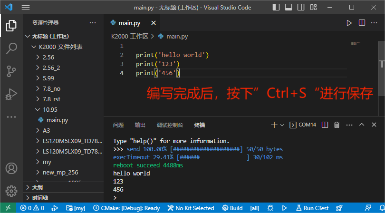Switch to the 输出 panel tab
The image size is (385, 213).
pyautogui.click(x=140, y=125)
